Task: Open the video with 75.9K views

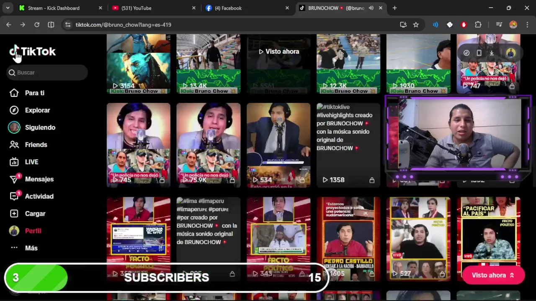Action: [209, 145]
